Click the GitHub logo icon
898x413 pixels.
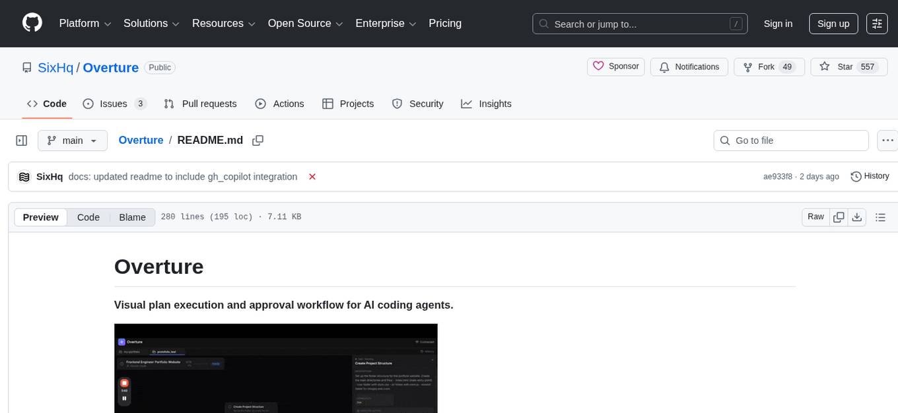[32, 23]
